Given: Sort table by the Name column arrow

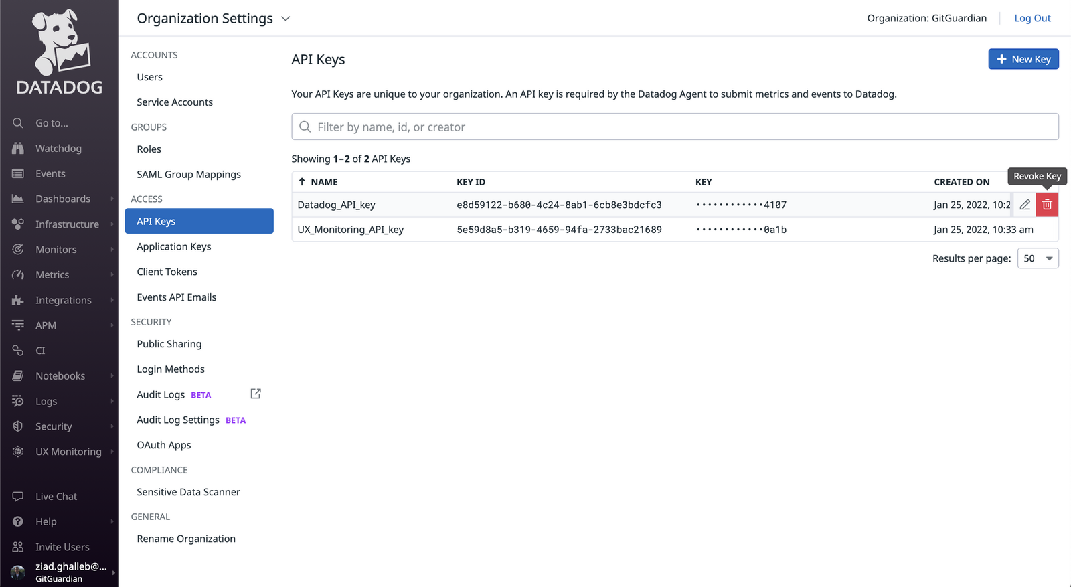Looking at the screenshot, I should pyautogui.click(x=302, y=182).
